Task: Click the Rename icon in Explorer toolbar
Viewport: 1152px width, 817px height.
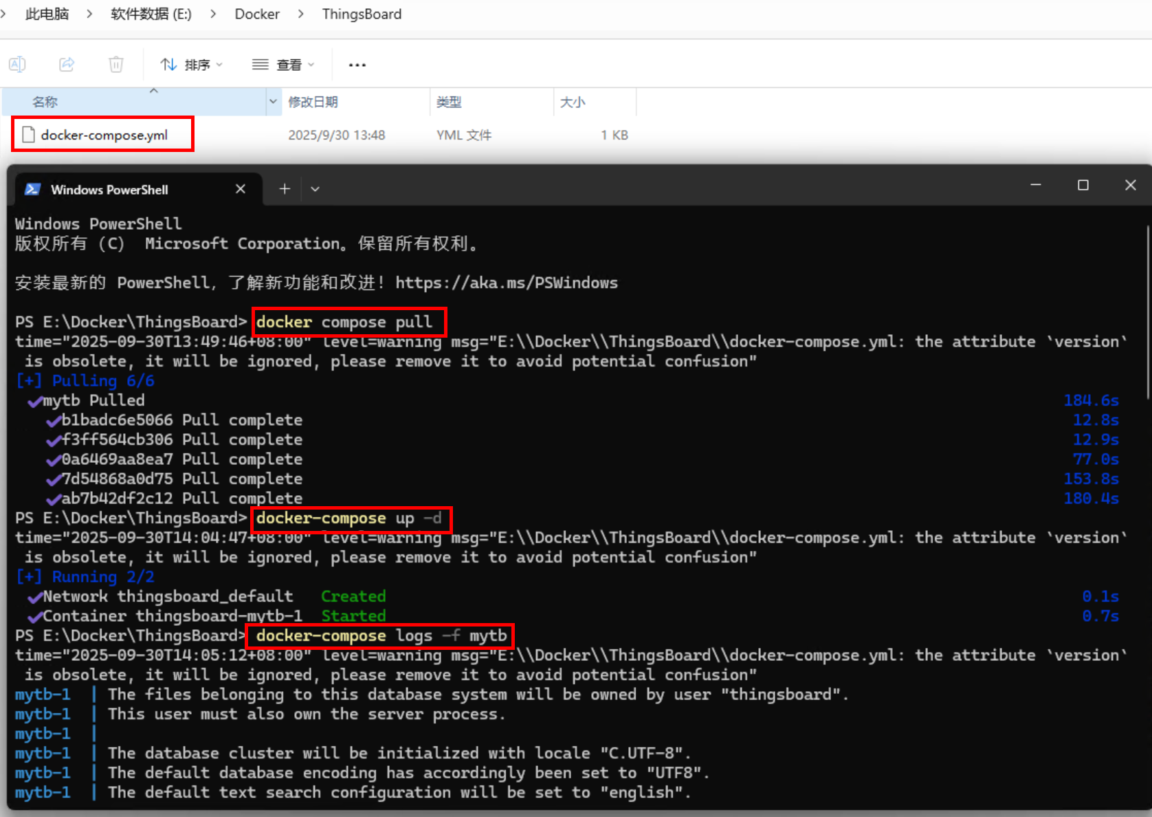Action: [x=17, y=65]
